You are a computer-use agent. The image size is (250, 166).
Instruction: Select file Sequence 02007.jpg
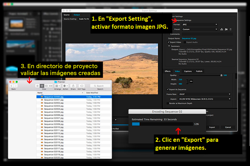[x=74, y=118]
